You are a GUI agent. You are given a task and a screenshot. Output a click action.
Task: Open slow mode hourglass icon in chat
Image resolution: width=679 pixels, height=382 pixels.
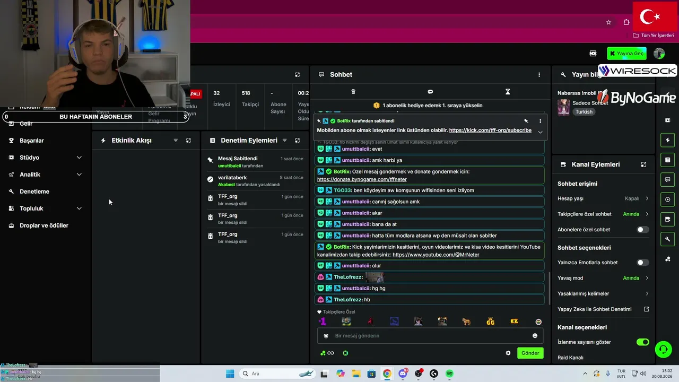click(508, 92)
